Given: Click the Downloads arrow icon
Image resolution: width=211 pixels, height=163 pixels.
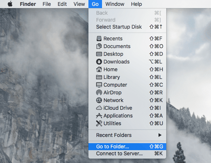Looking at the screenshot, I should click(x=99, y=62).
